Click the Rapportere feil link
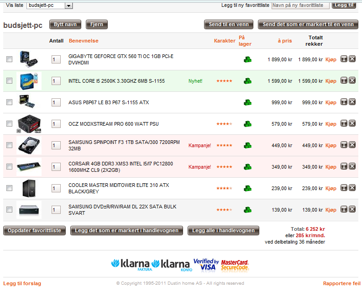Viewport: 362px width, 287px height. [341, 283]
